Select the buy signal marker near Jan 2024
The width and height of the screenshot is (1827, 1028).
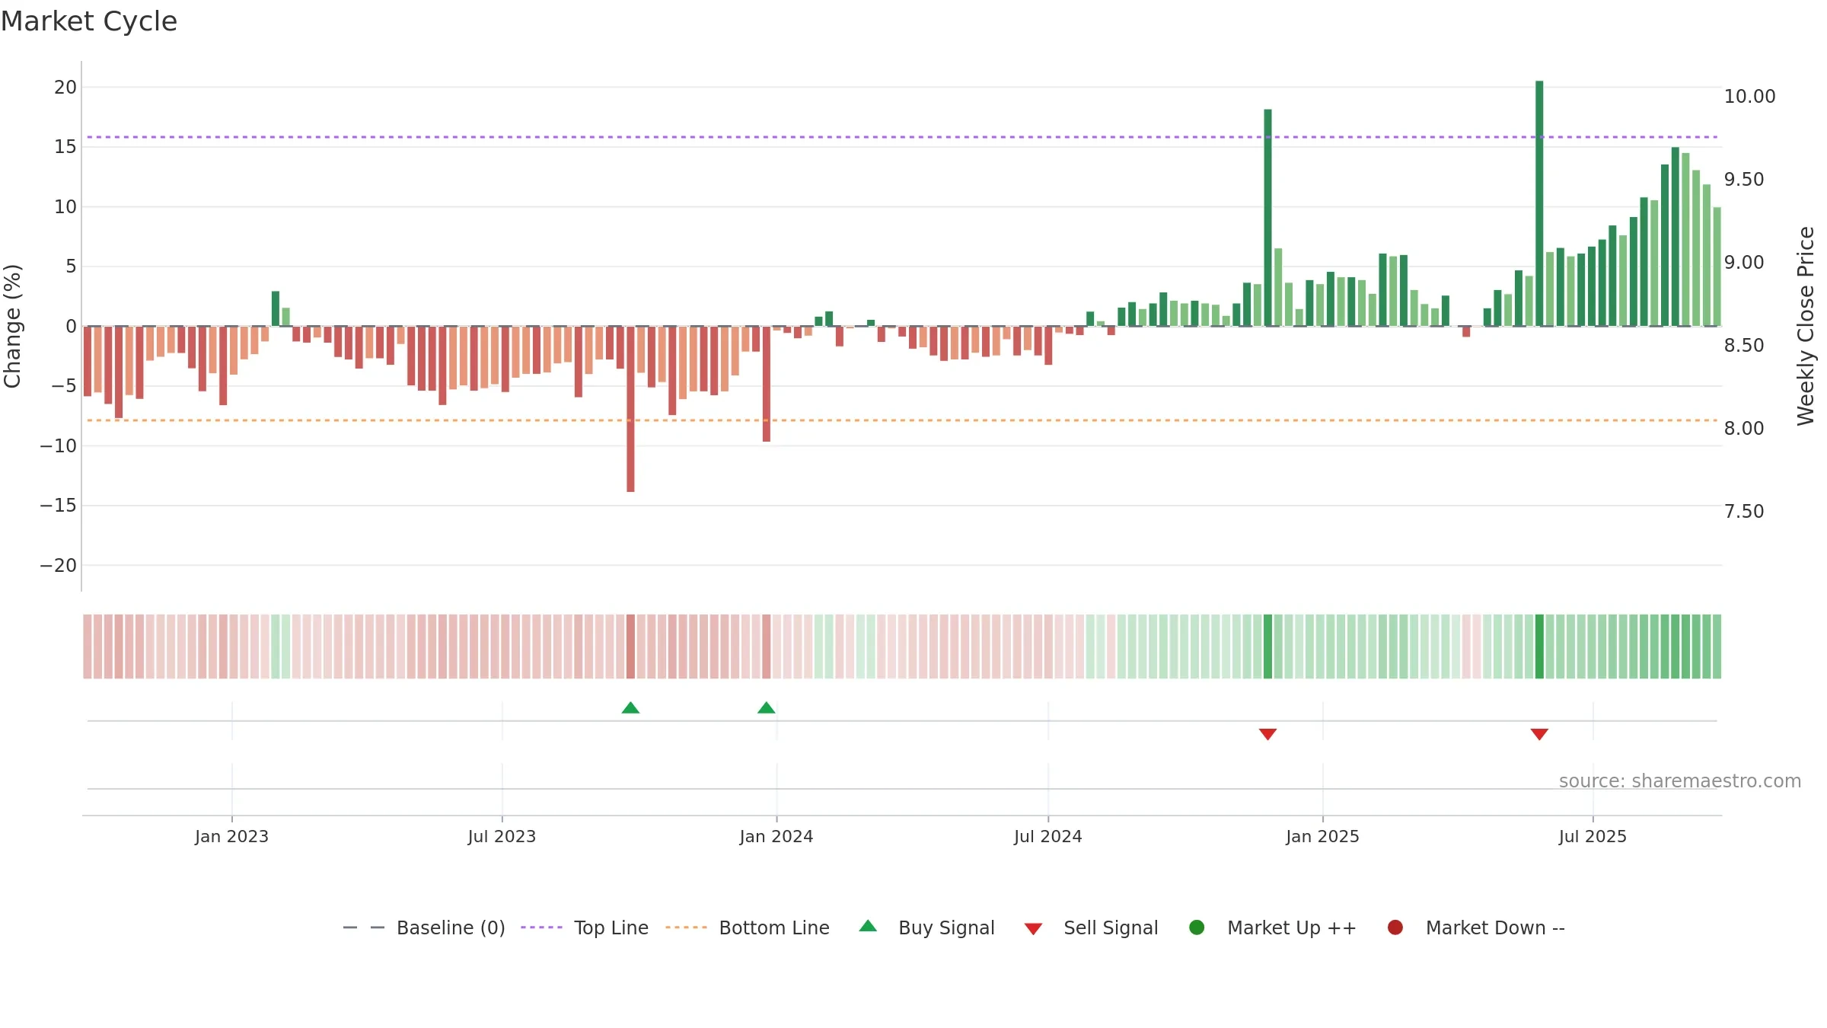coord(767,707)
